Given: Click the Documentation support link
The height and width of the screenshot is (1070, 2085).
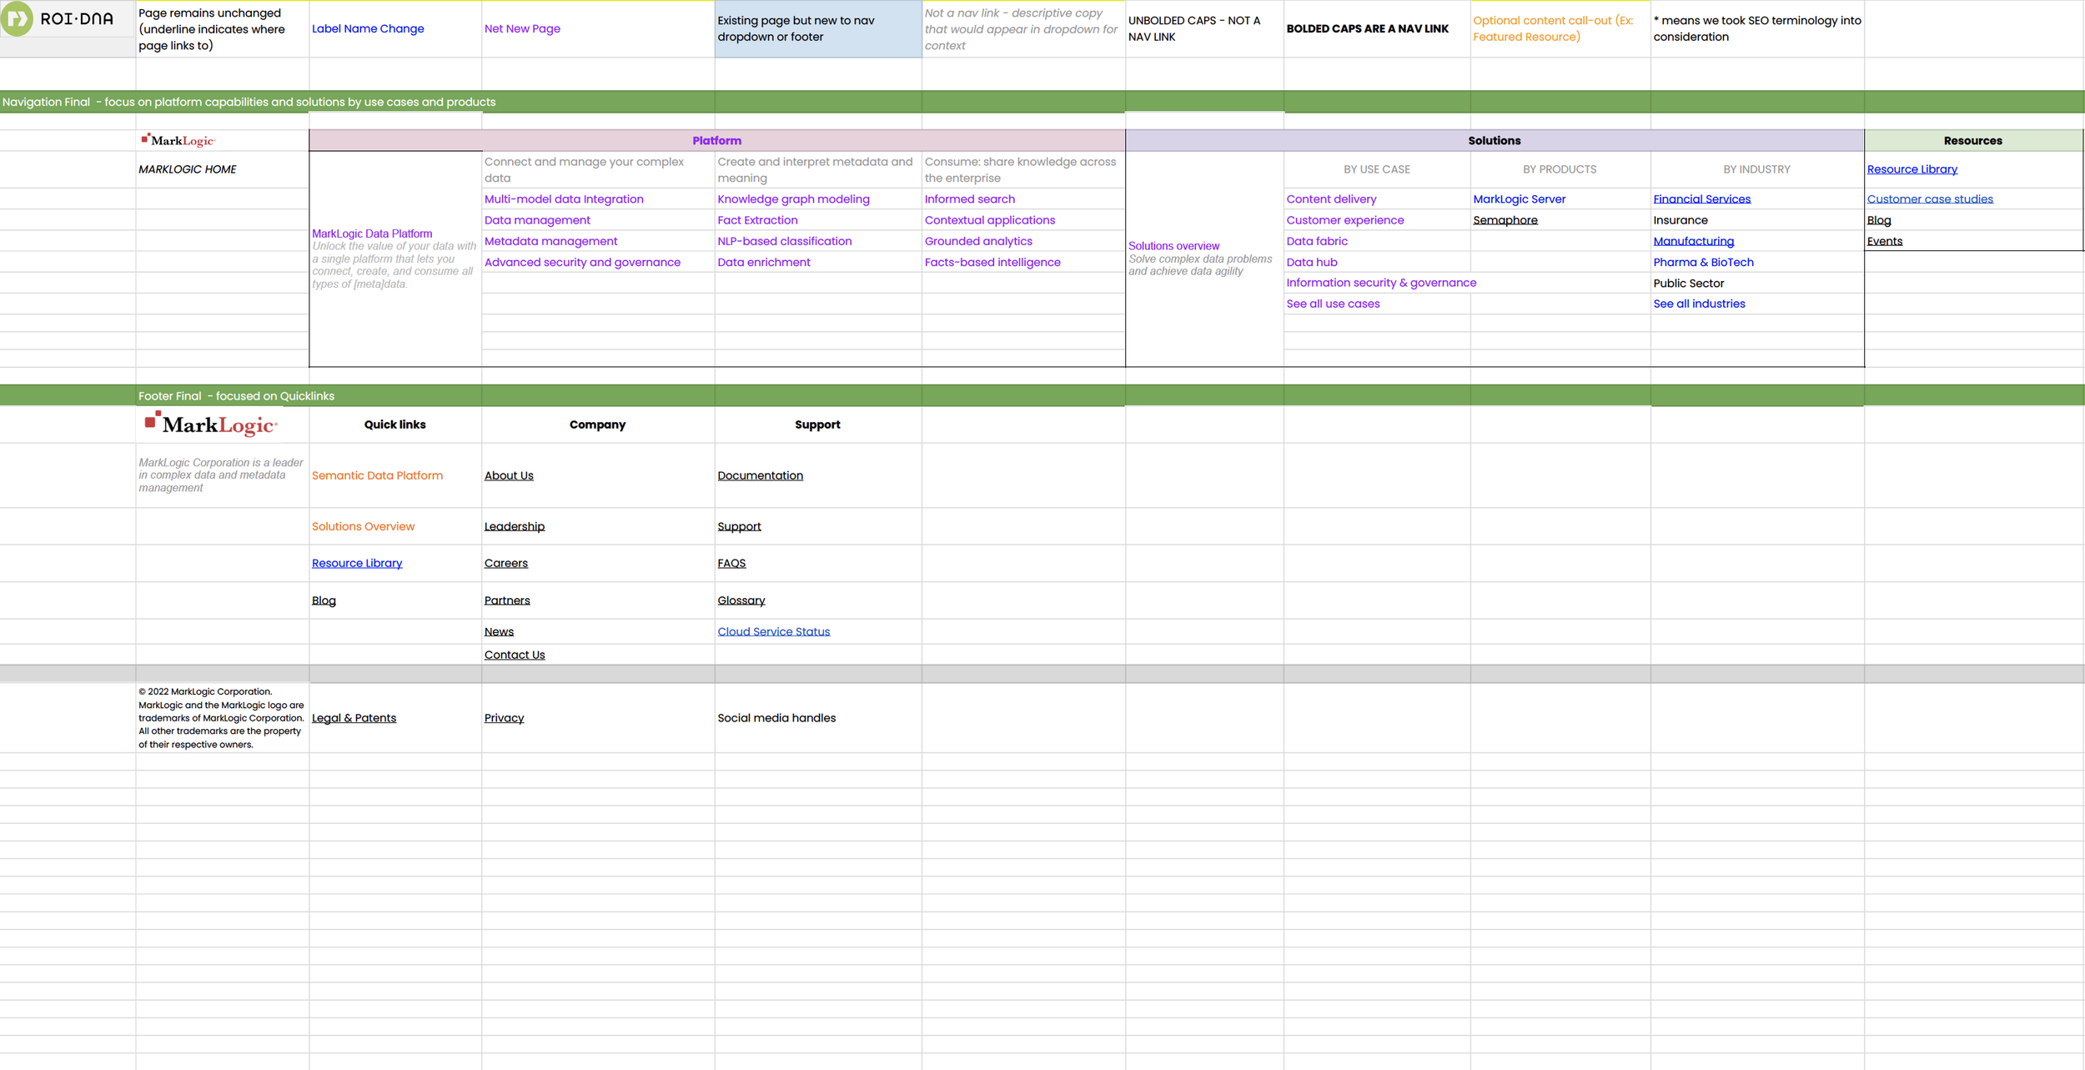Looking at the screenshot, I should (x=760, y=475).
